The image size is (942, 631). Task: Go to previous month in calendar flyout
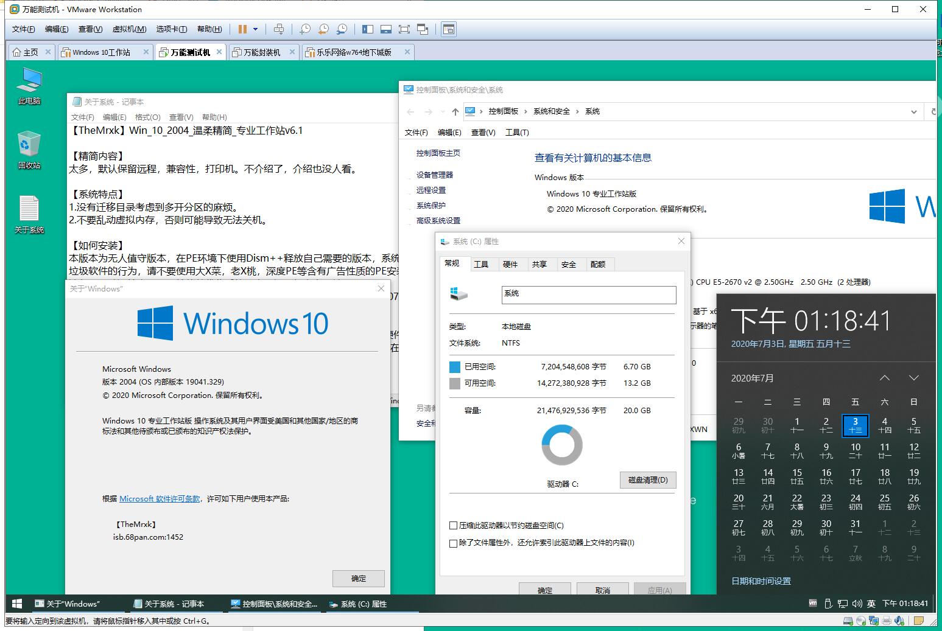(x=885, y=378)
